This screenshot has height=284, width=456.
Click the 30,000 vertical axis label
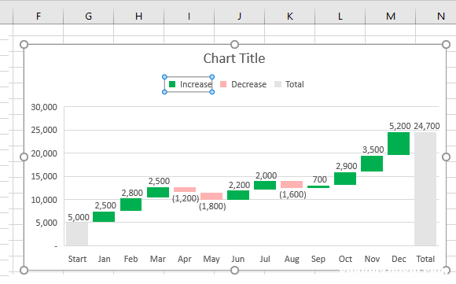tap(44, 107)
